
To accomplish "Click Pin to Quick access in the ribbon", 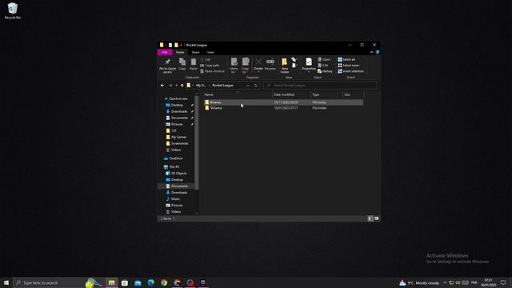I will click(167, 66).
